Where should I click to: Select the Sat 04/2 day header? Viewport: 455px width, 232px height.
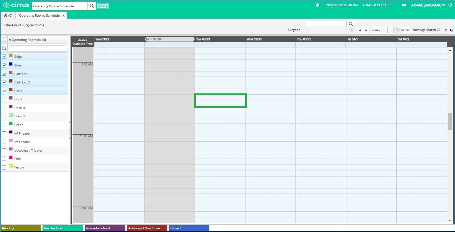(404, 39)
